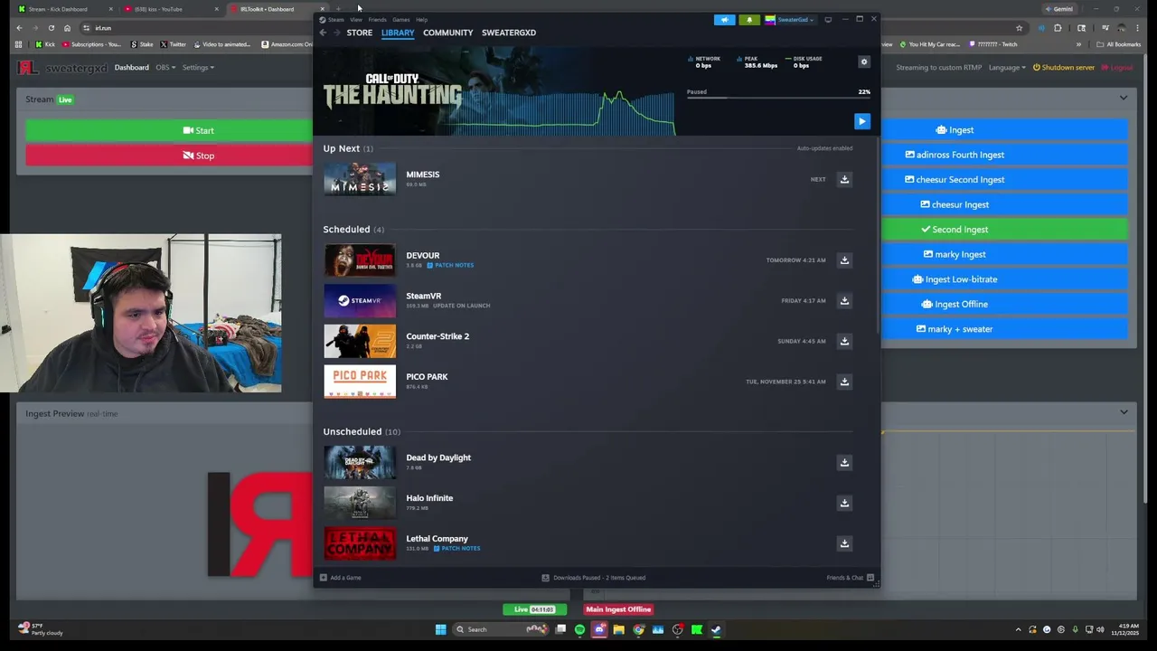Open Settings dropdown in dashboard navbar
Screen dimensions: 1157x651
pyautogui.click(x=198, y=67)
